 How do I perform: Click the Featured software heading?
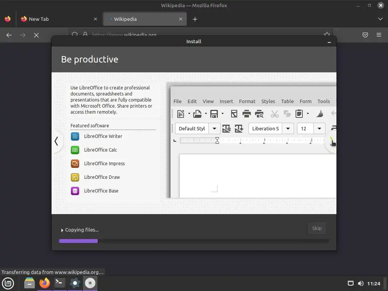tap(89, 125)
